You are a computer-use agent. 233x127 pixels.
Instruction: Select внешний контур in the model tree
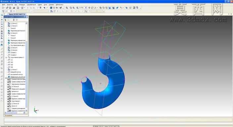click(x=16, y=72)
